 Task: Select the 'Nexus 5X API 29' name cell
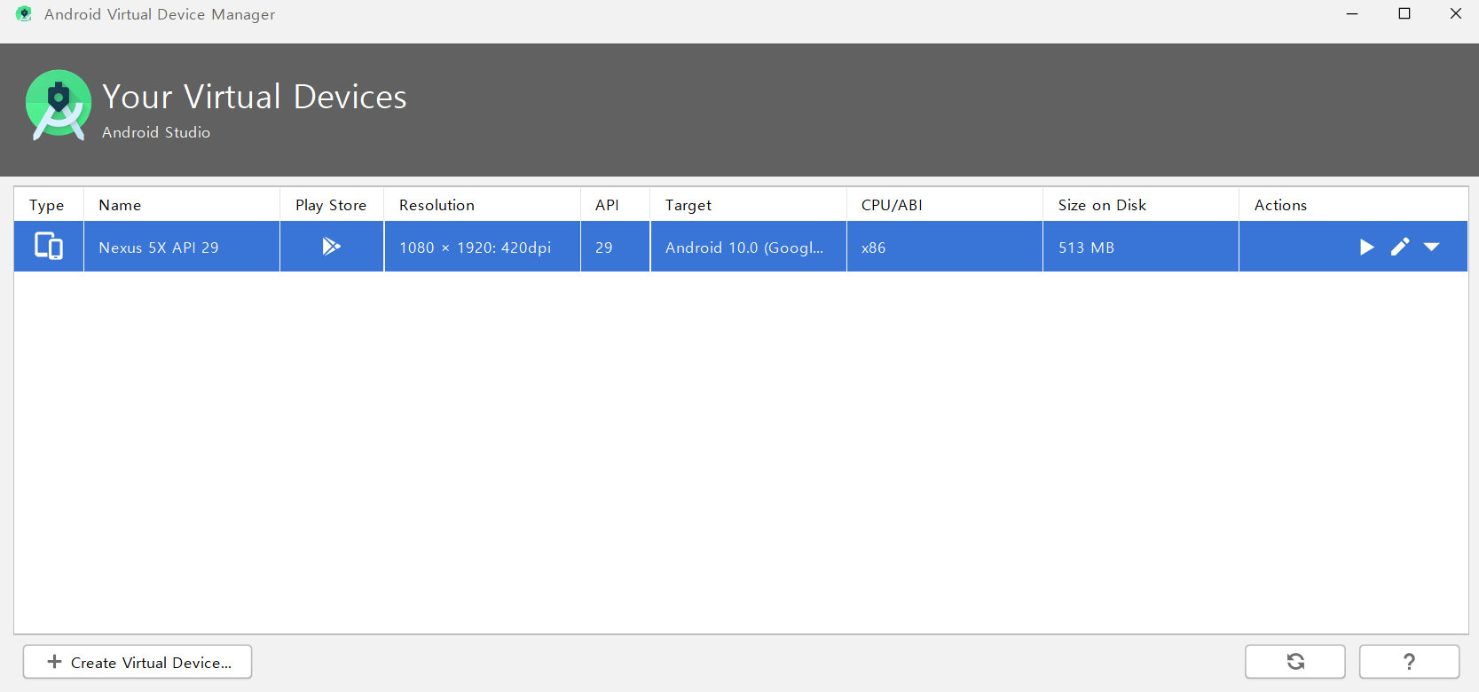(182, 247)
